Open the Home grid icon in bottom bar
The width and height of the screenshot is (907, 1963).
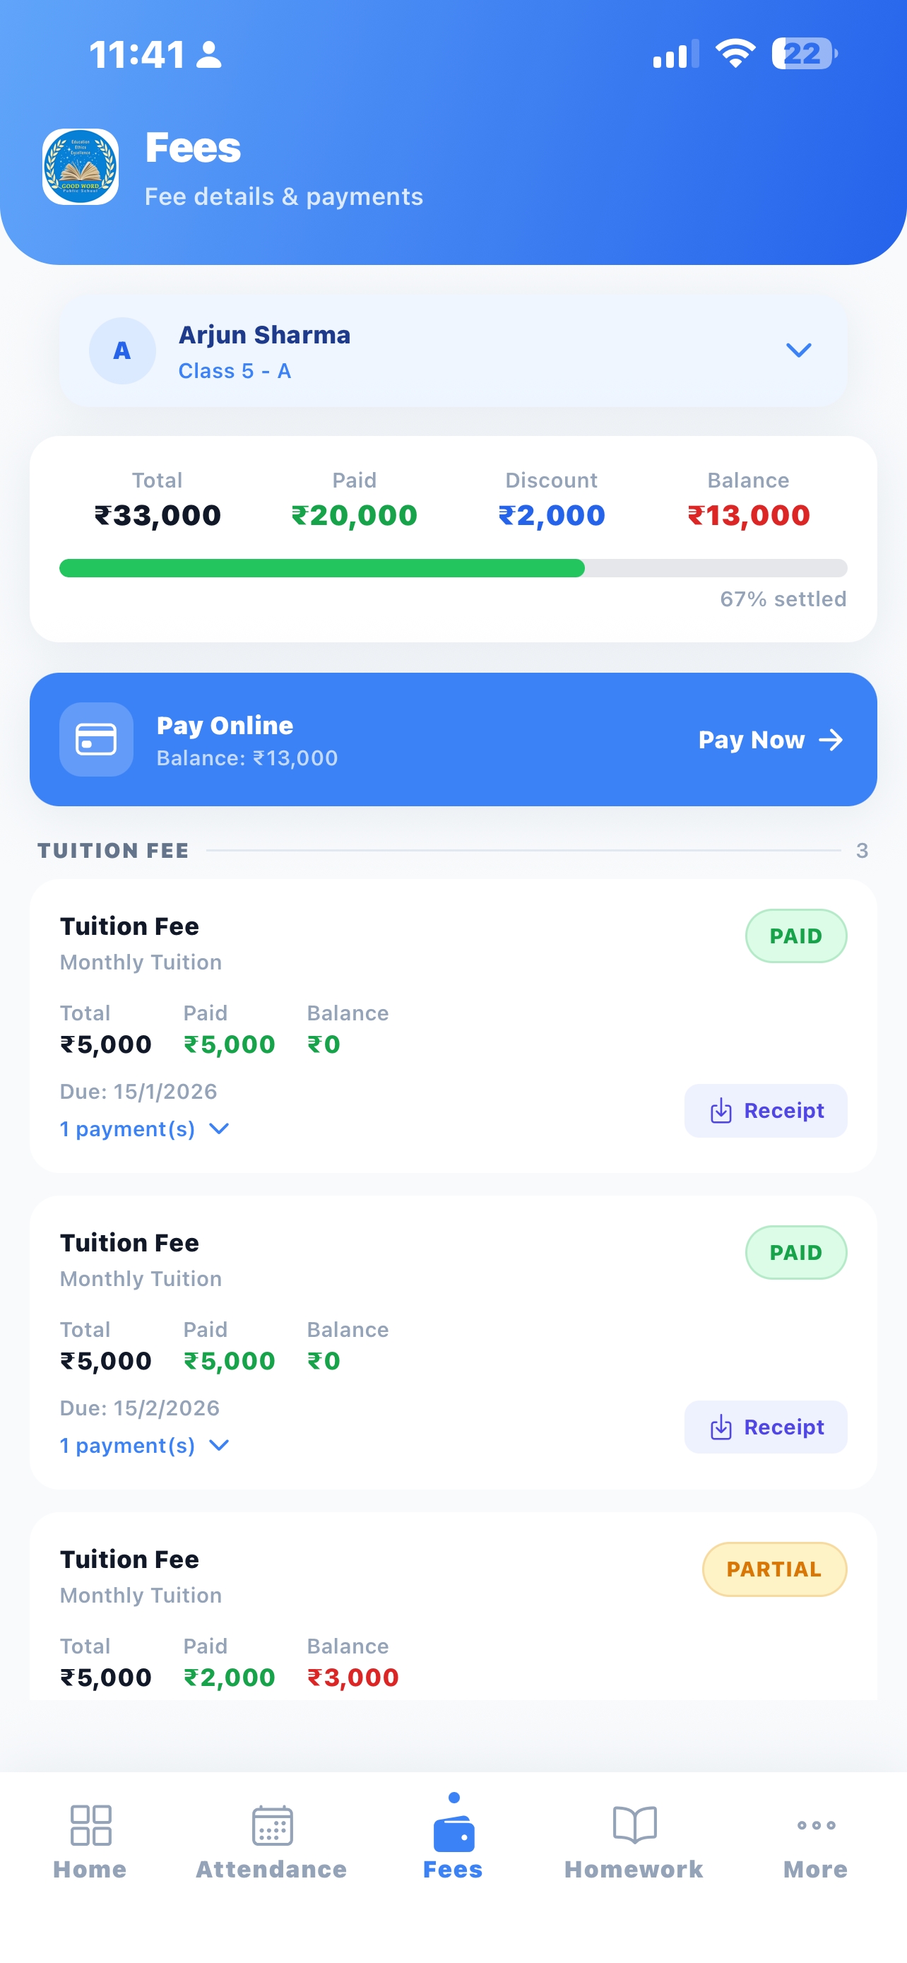click(x=90, y=1825)
